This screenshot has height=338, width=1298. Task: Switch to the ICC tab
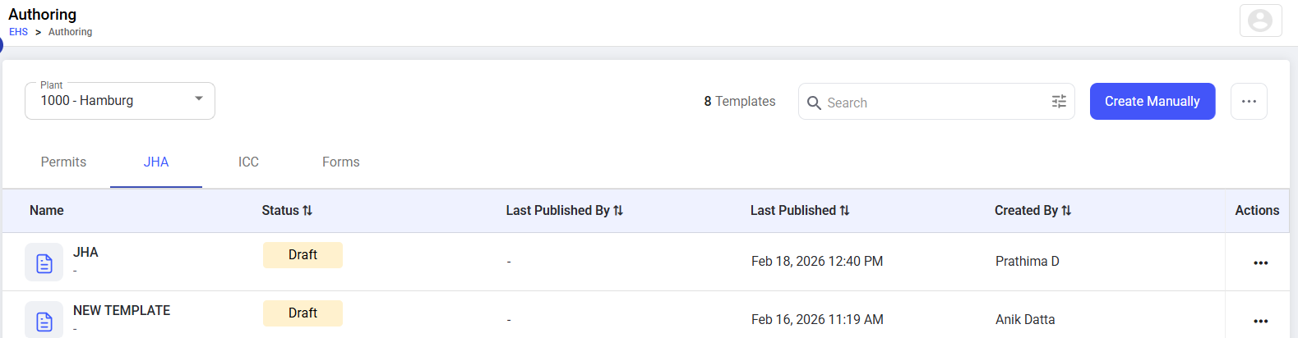point(248,162)
